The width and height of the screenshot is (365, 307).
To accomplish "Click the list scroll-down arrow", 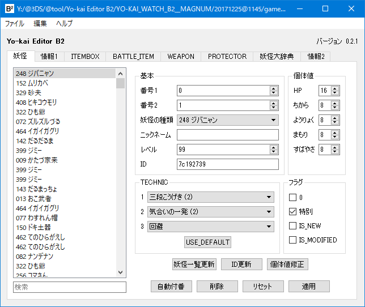I will 120,272.
